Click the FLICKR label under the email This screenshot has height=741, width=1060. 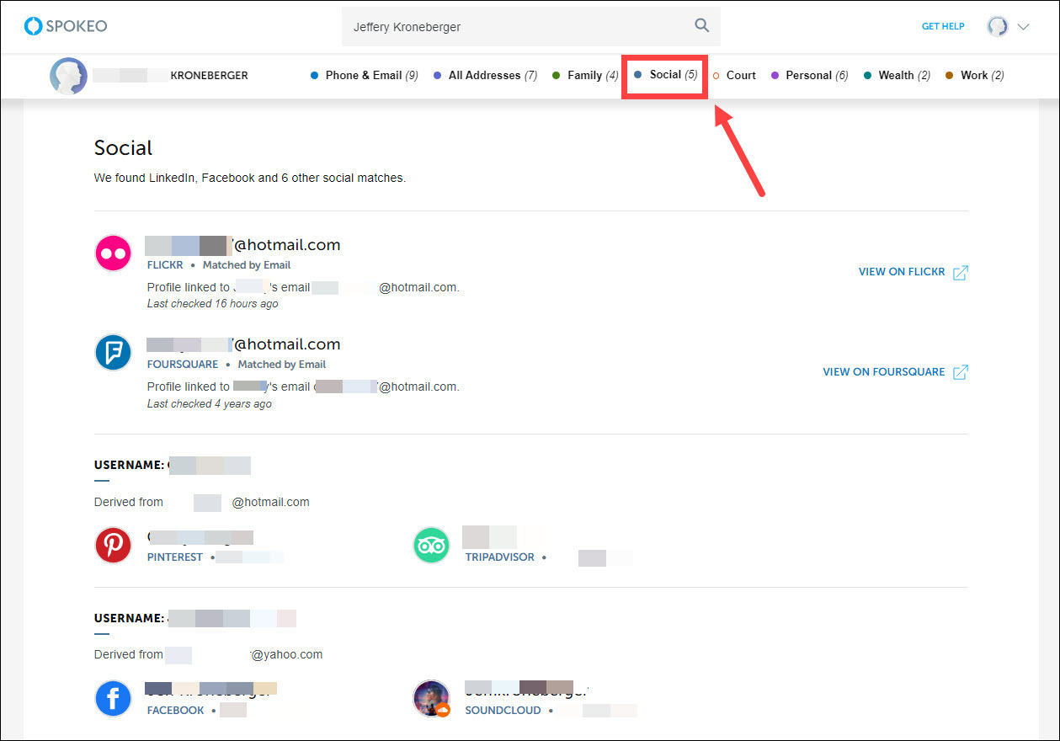(x=165, y=265)
